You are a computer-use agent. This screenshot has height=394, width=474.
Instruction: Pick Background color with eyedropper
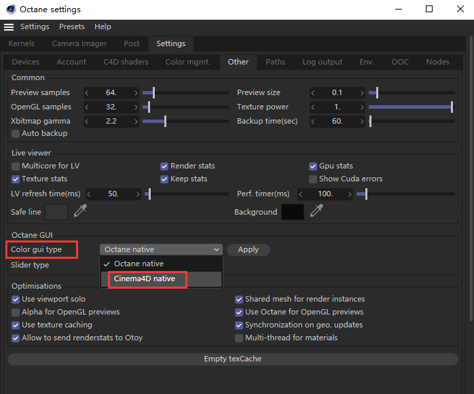pos(316,211)
